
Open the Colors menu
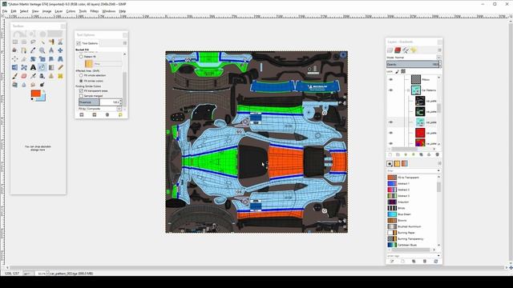point(71,11)
